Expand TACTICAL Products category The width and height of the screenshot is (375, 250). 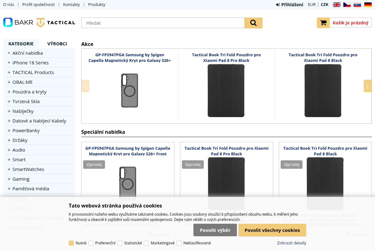pyautogui.click(x=9, y=72)
